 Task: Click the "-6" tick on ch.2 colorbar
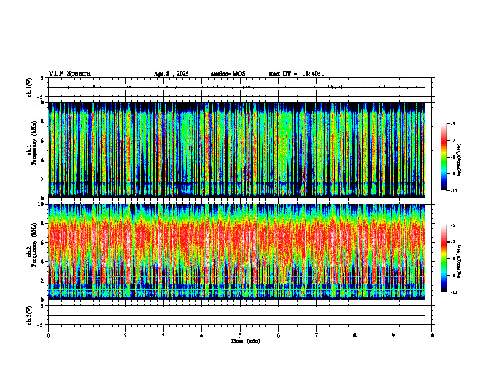(453, 225)
